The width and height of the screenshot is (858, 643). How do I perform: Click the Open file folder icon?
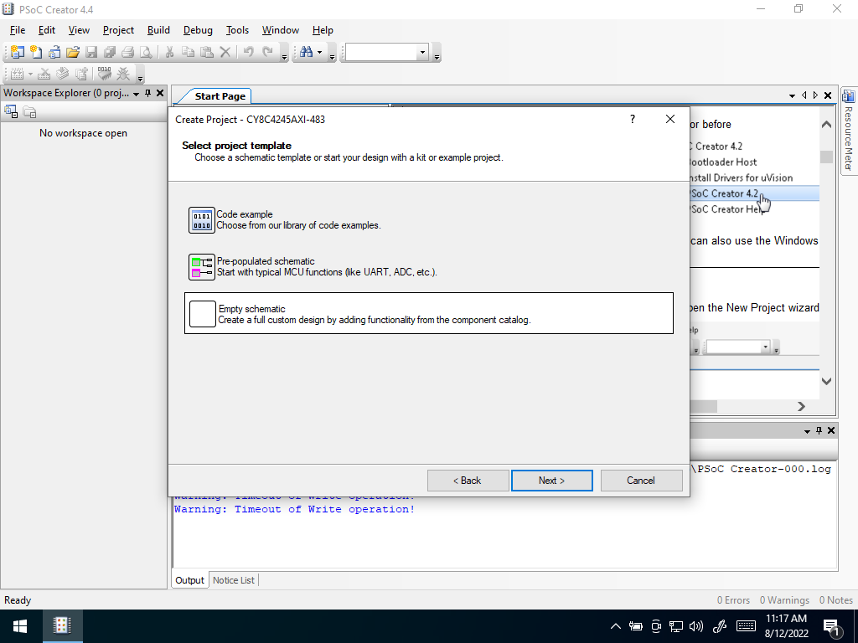(x=73, y=52)
